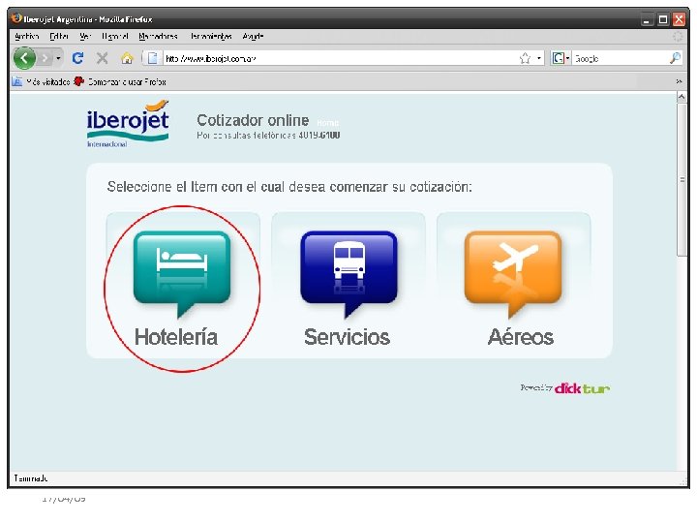Viewport: 697px width, 523px height.
Task: Click the Terminado status bar text
Action: pos(31,478)
